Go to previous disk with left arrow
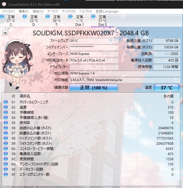The image size is (183, 188). tap(5, 33)
